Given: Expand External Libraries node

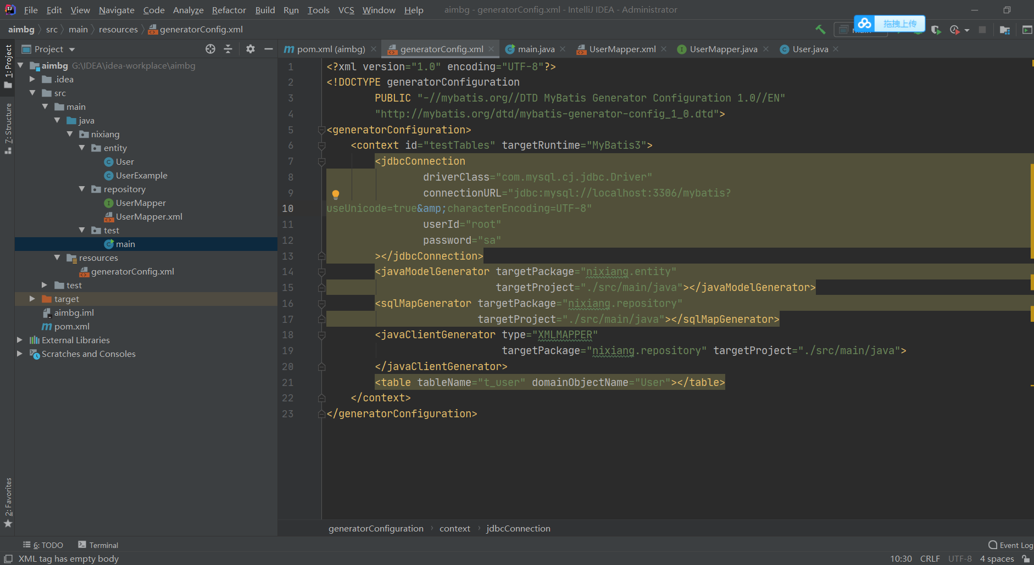Looking at the screenshot, I should click(20, 340).
